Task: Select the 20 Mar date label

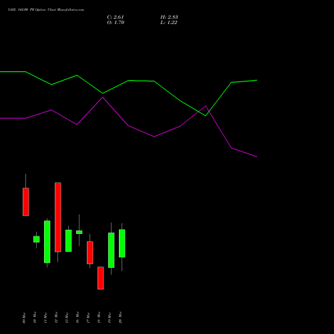Action: (120, 317)
